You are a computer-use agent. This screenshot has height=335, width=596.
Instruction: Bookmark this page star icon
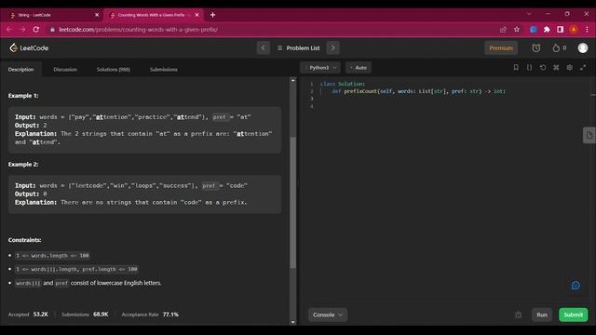pos(517,29)
